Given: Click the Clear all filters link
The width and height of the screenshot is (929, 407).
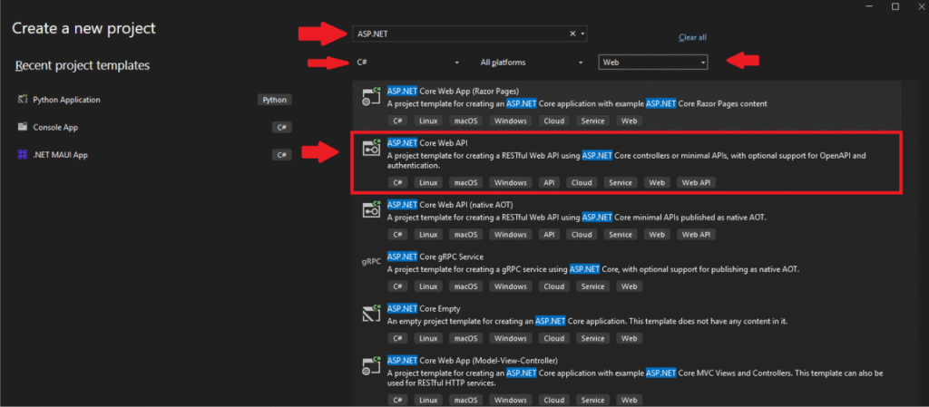Looking at the screenshot, I should coord(692,37).
